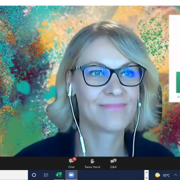Switch to Excel from the taskbar
The width and height of the screenshot is (180, 180).
coord(58,175)
